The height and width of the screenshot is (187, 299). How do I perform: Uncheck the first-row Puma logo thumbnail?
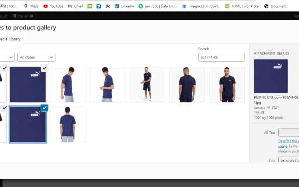pyautogui.click(x=44, y=68)
